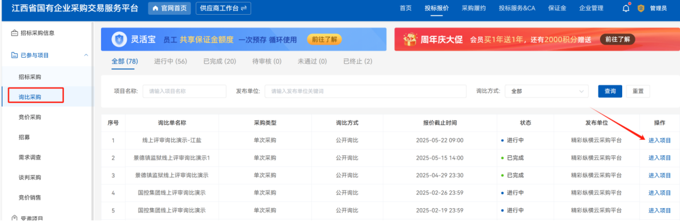This screenshot has width=680, height=221.
Task: Open 招标采购 in sidebar
Action: (30, 77)
